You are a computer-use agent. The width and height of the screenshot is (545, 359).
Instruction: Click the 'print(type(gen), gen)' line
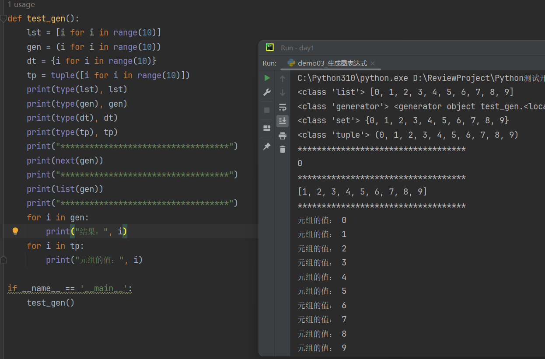77,104
